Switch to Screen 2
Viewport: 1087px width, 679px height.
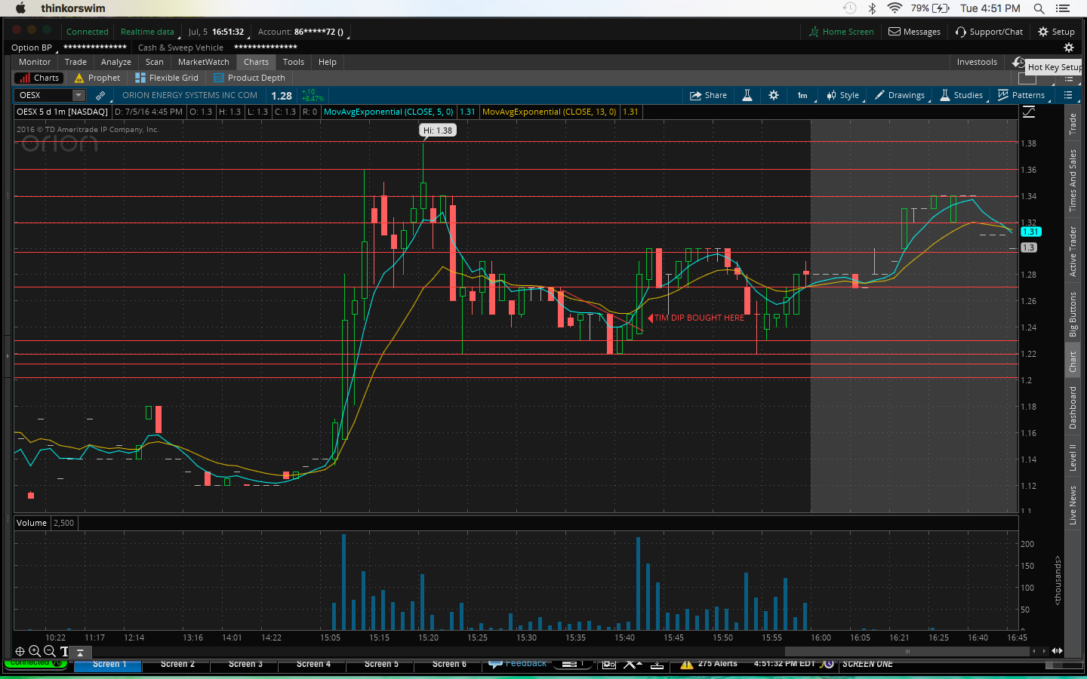pyautogui.click(x=177, y=664)
